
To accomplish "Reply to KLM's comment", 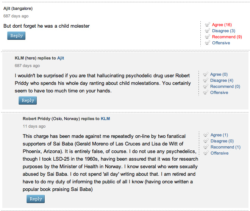I will click(28, 100).
